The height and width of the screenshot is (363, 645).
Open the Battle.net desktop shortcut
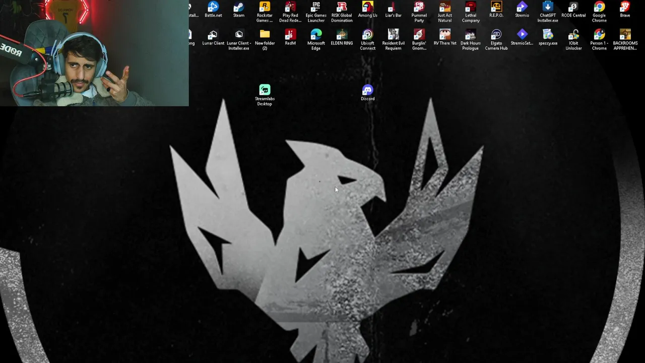213,10
